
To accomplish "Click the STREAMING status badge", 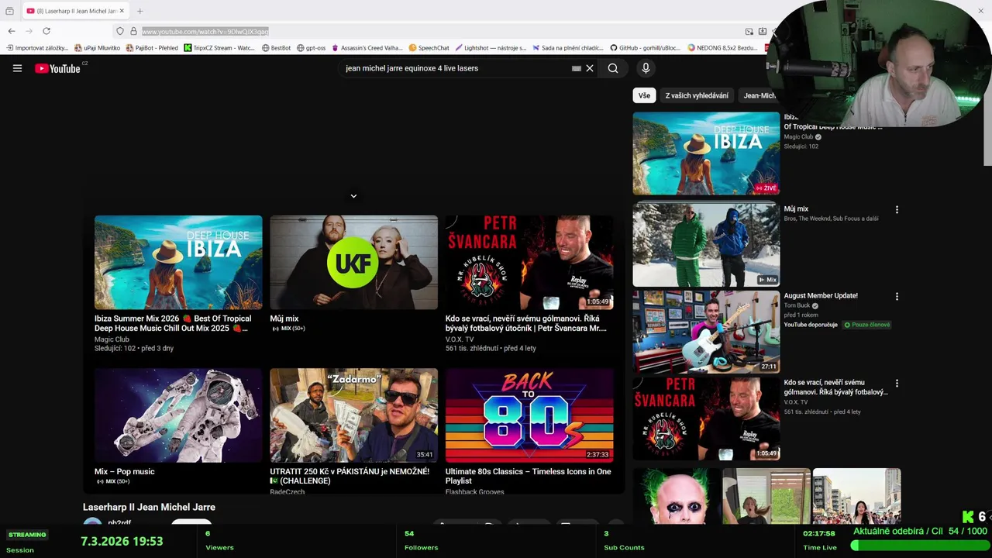I will pos(27,535).
